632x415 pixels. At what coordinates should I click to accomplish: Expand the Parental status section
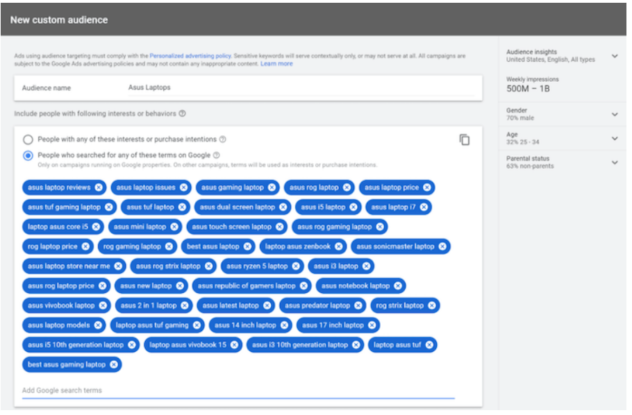[615, 163]
